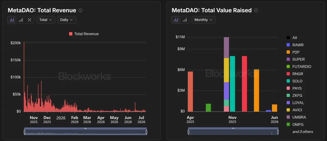This screenshot has width=327, height=141.
Task: Select stacked bar icon in Total Value Raised
Action: tap(176, 20)
